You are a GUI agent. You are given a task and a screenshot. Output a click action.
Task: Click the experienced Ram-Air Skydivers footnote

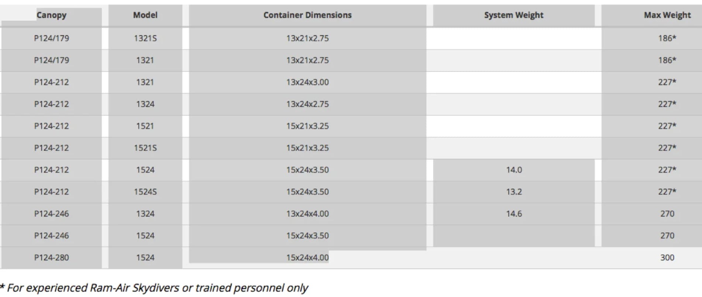click(x=154, y=288)
